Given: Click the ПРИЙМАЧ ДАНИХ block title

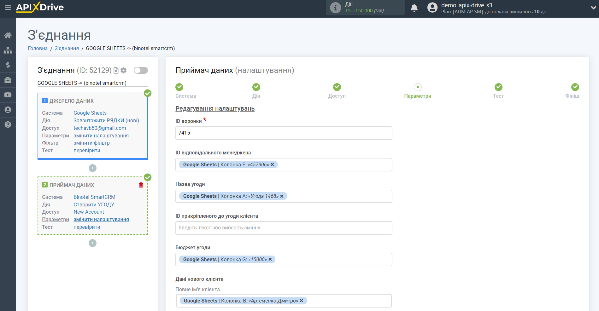Looking at the screenshot, I should (x=72, y=185).
